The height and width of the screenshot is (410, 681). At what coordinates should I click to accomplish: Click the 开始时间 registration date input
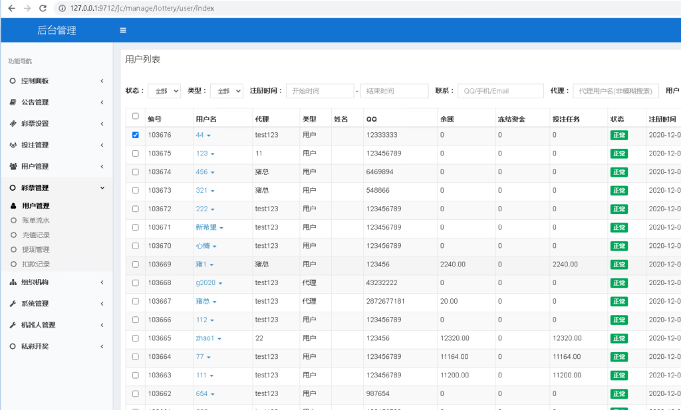(320, 90)
